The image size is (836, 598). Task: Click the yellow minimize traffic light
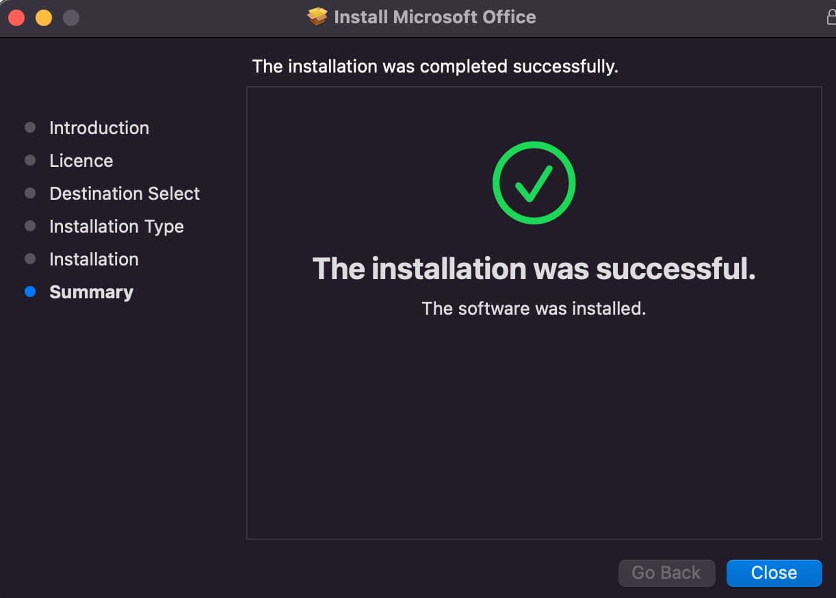[x=42, y=16]
